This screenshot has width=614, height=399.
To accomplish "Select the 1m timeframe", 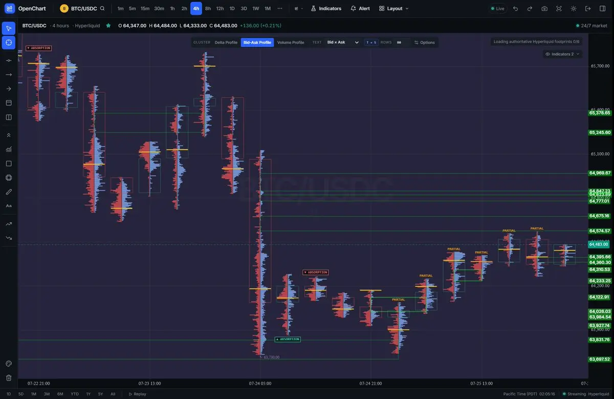I will coord(120,8).
